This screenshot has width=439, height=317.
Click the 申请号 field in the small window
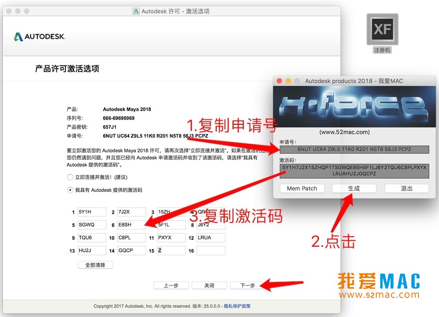point(354,149)
